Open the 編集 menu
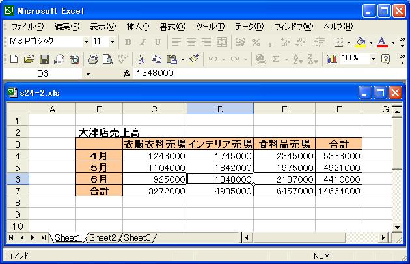The image size is (410, 264). (66, 27)
